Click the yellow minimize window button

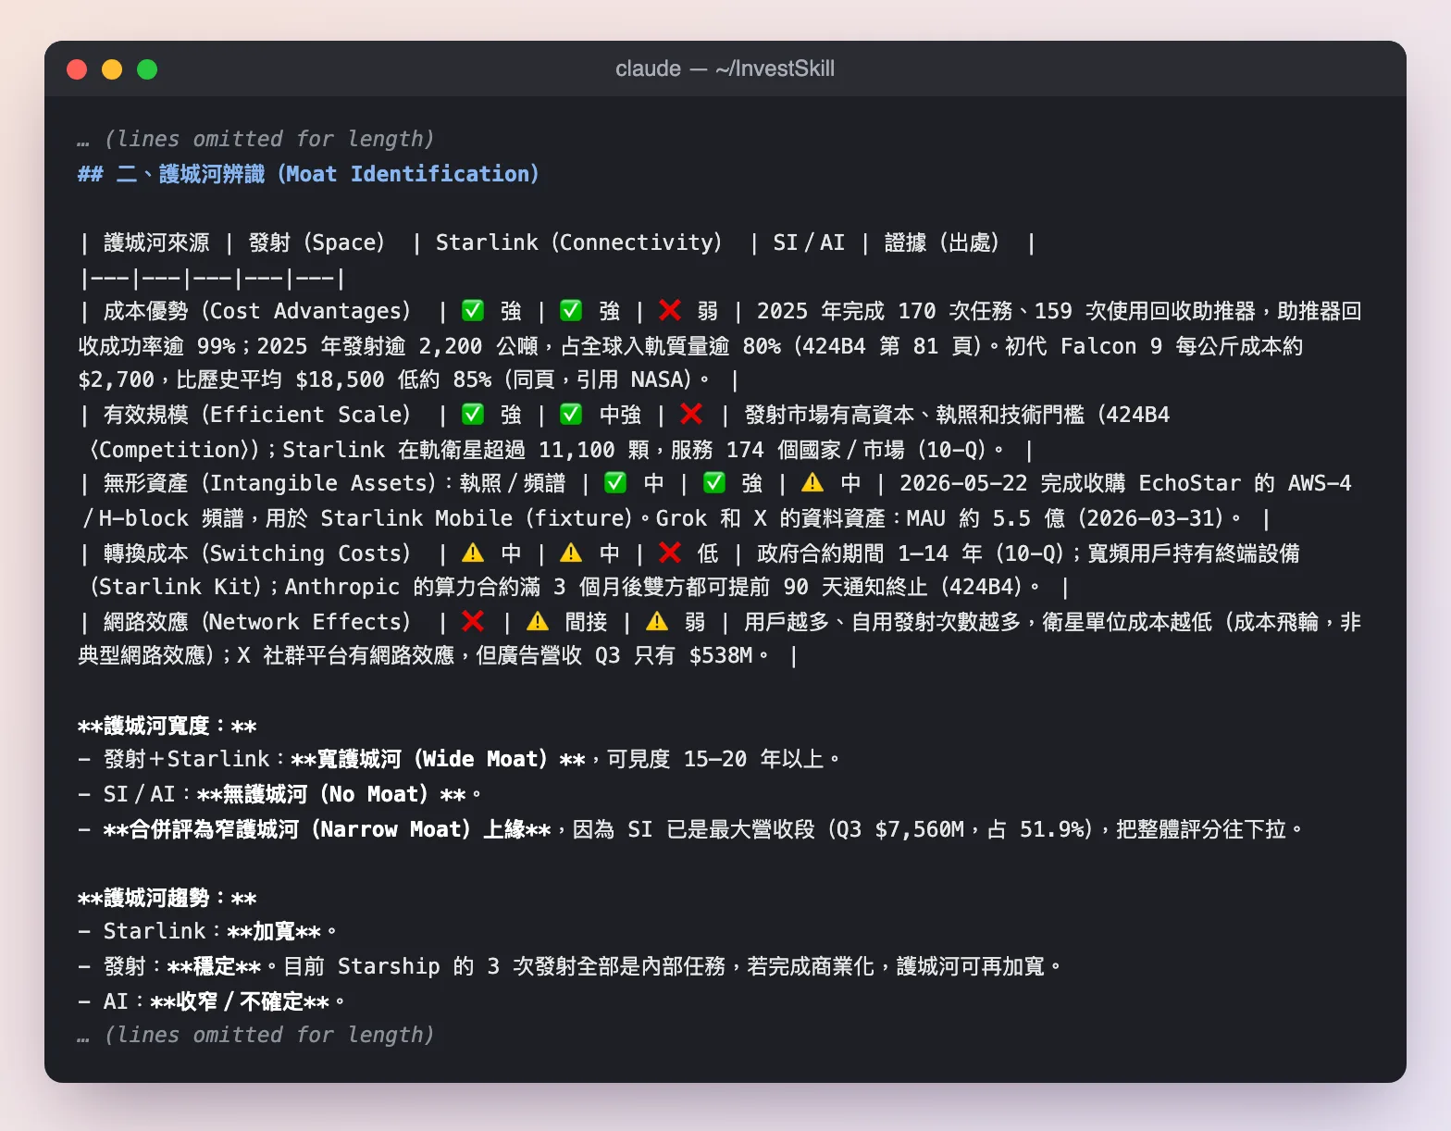pos(112,69)
